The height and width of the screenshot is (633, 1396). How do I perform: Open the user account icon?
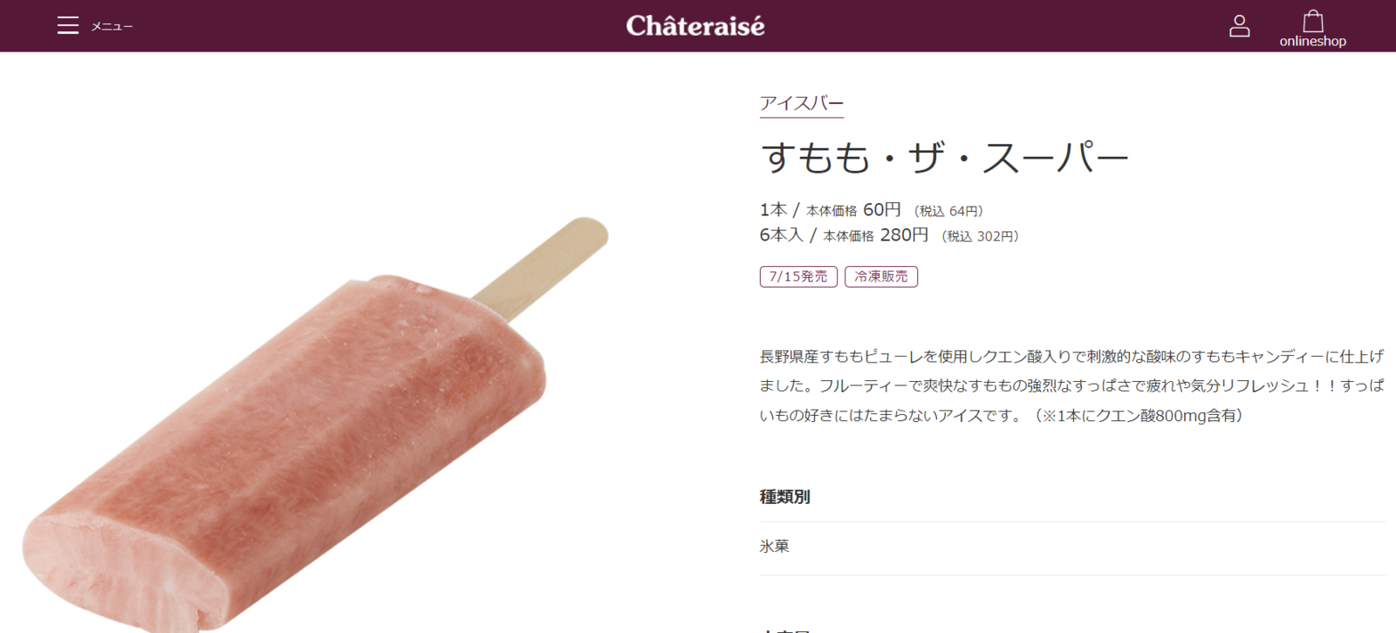tap(1240, 26)
